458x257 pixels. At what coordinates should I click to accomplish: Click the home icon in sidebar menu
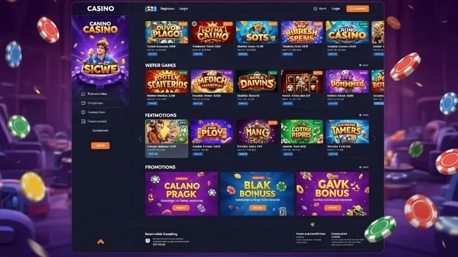coord(83,94)
